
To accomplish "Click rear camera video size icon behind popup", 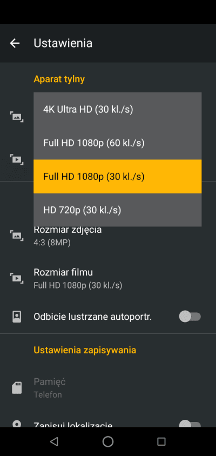I will tap(17, 159).
